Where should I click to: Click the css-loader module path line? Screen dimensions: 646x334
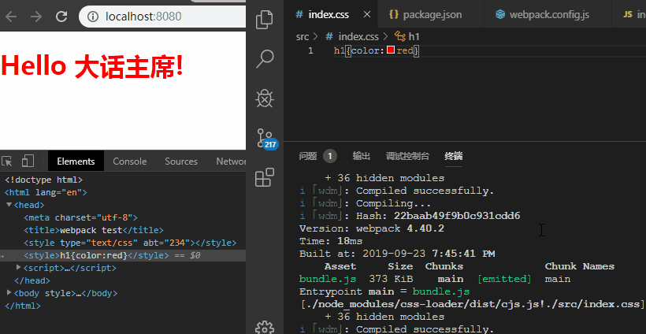point(472,304)
